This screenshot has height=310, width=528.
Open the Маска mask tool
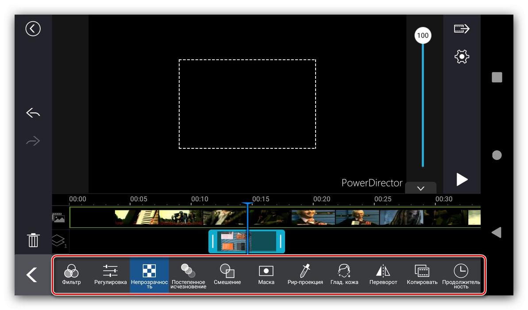coord(266,275)
